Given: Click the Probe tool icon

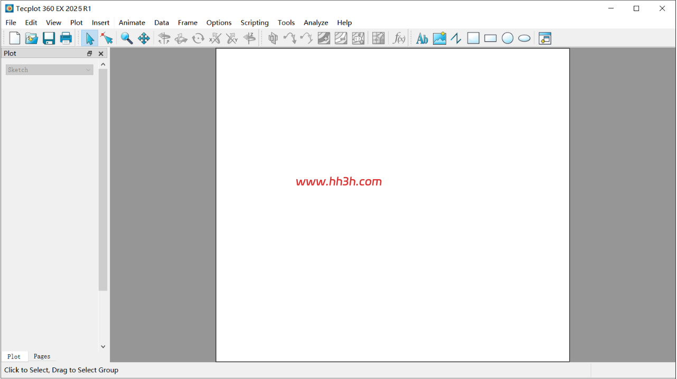Looking at the screenshot, I should (379, 38).
